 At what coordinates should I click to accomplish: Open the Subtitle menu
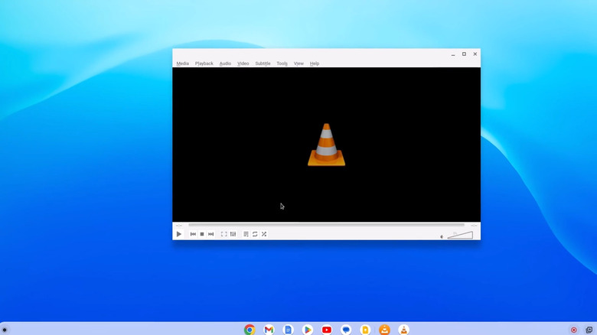pyautogui.click(x=263, y=63)
